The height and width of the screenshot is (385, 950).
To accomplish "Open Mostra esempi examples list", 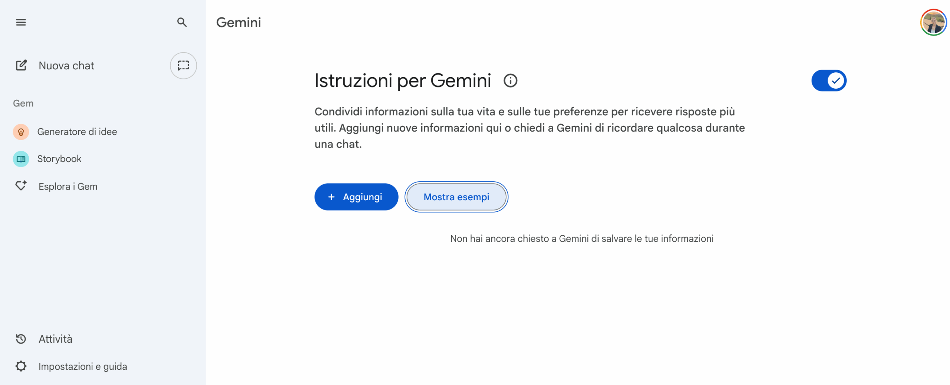I will pos(456,197).
